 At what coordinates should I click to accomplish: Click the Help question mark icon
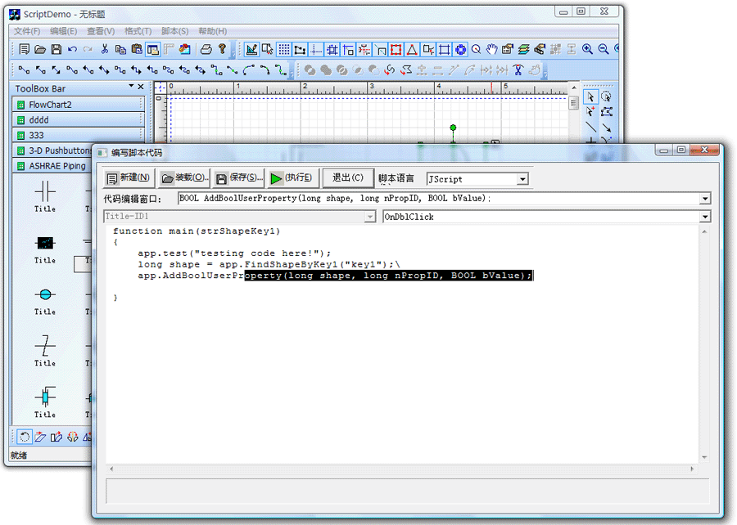point(222,49)
